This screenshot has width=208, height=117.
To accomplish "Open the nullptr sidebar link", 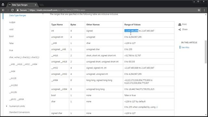I will click(12, 22).
